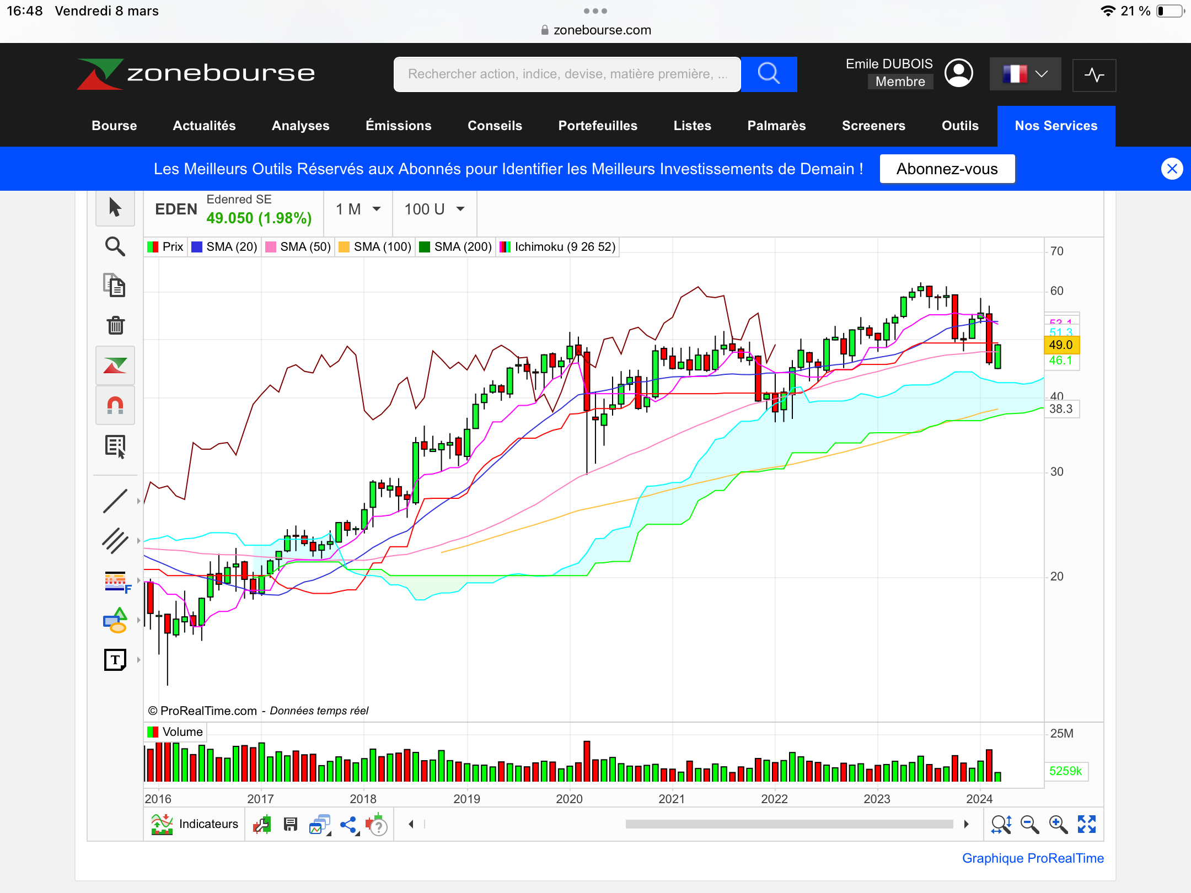Click the save chart floppy icon
The width and height of the screenshot is (1191, 893).
click(291, 825)
